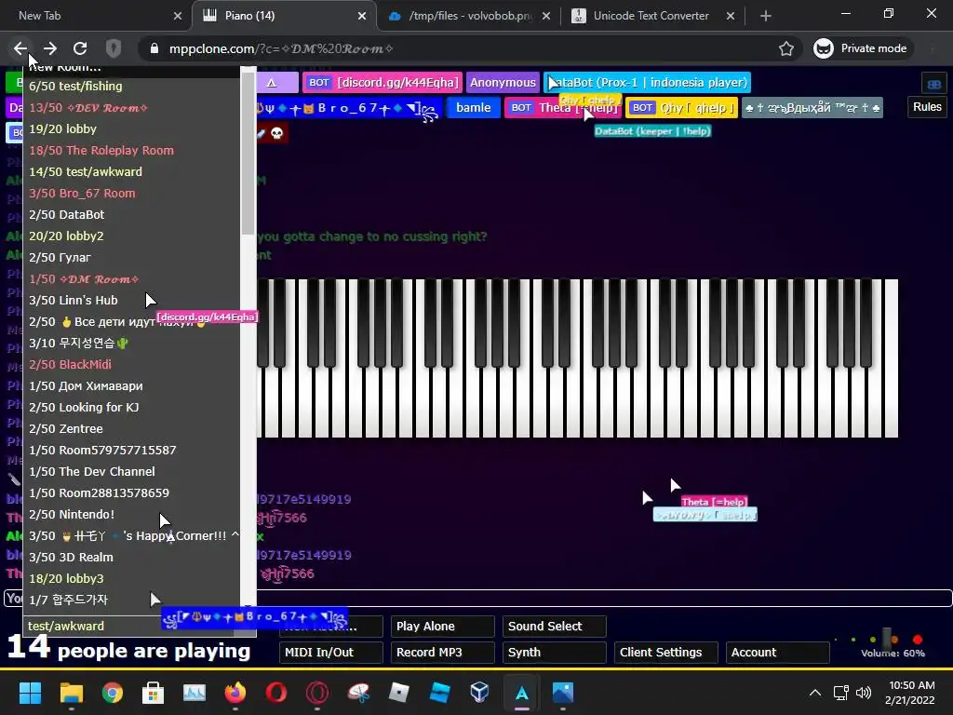Open the Account menu

pos(778,653)
